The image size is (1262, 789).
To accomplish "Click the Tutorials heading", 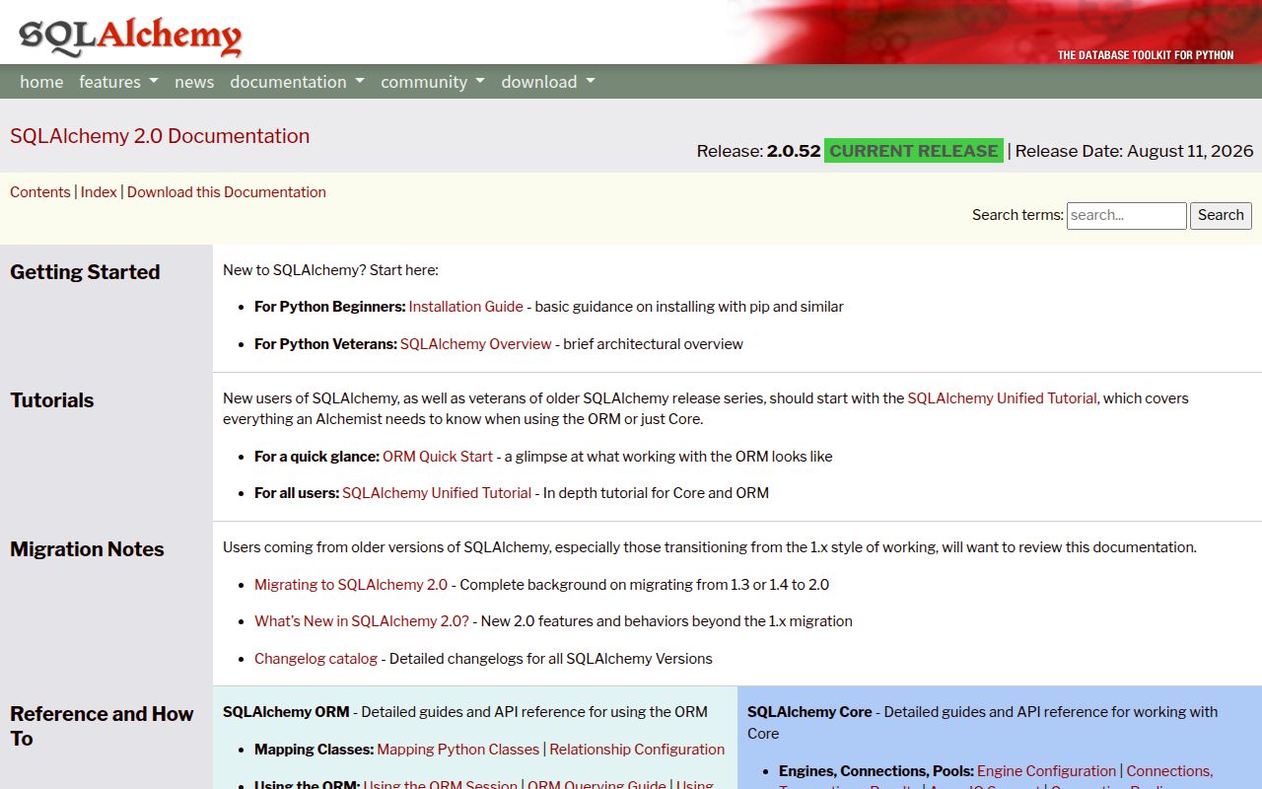I will (52, 400).
